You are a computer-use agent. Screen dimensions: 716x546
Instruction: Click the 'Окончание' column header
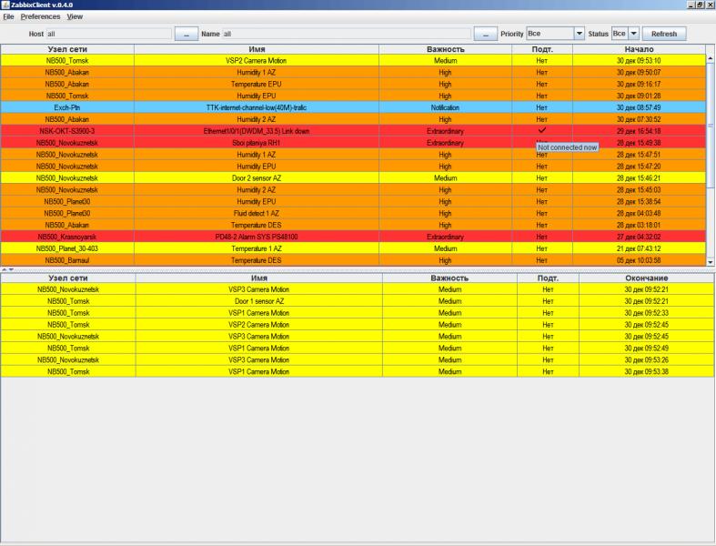(x=646, y=278)
